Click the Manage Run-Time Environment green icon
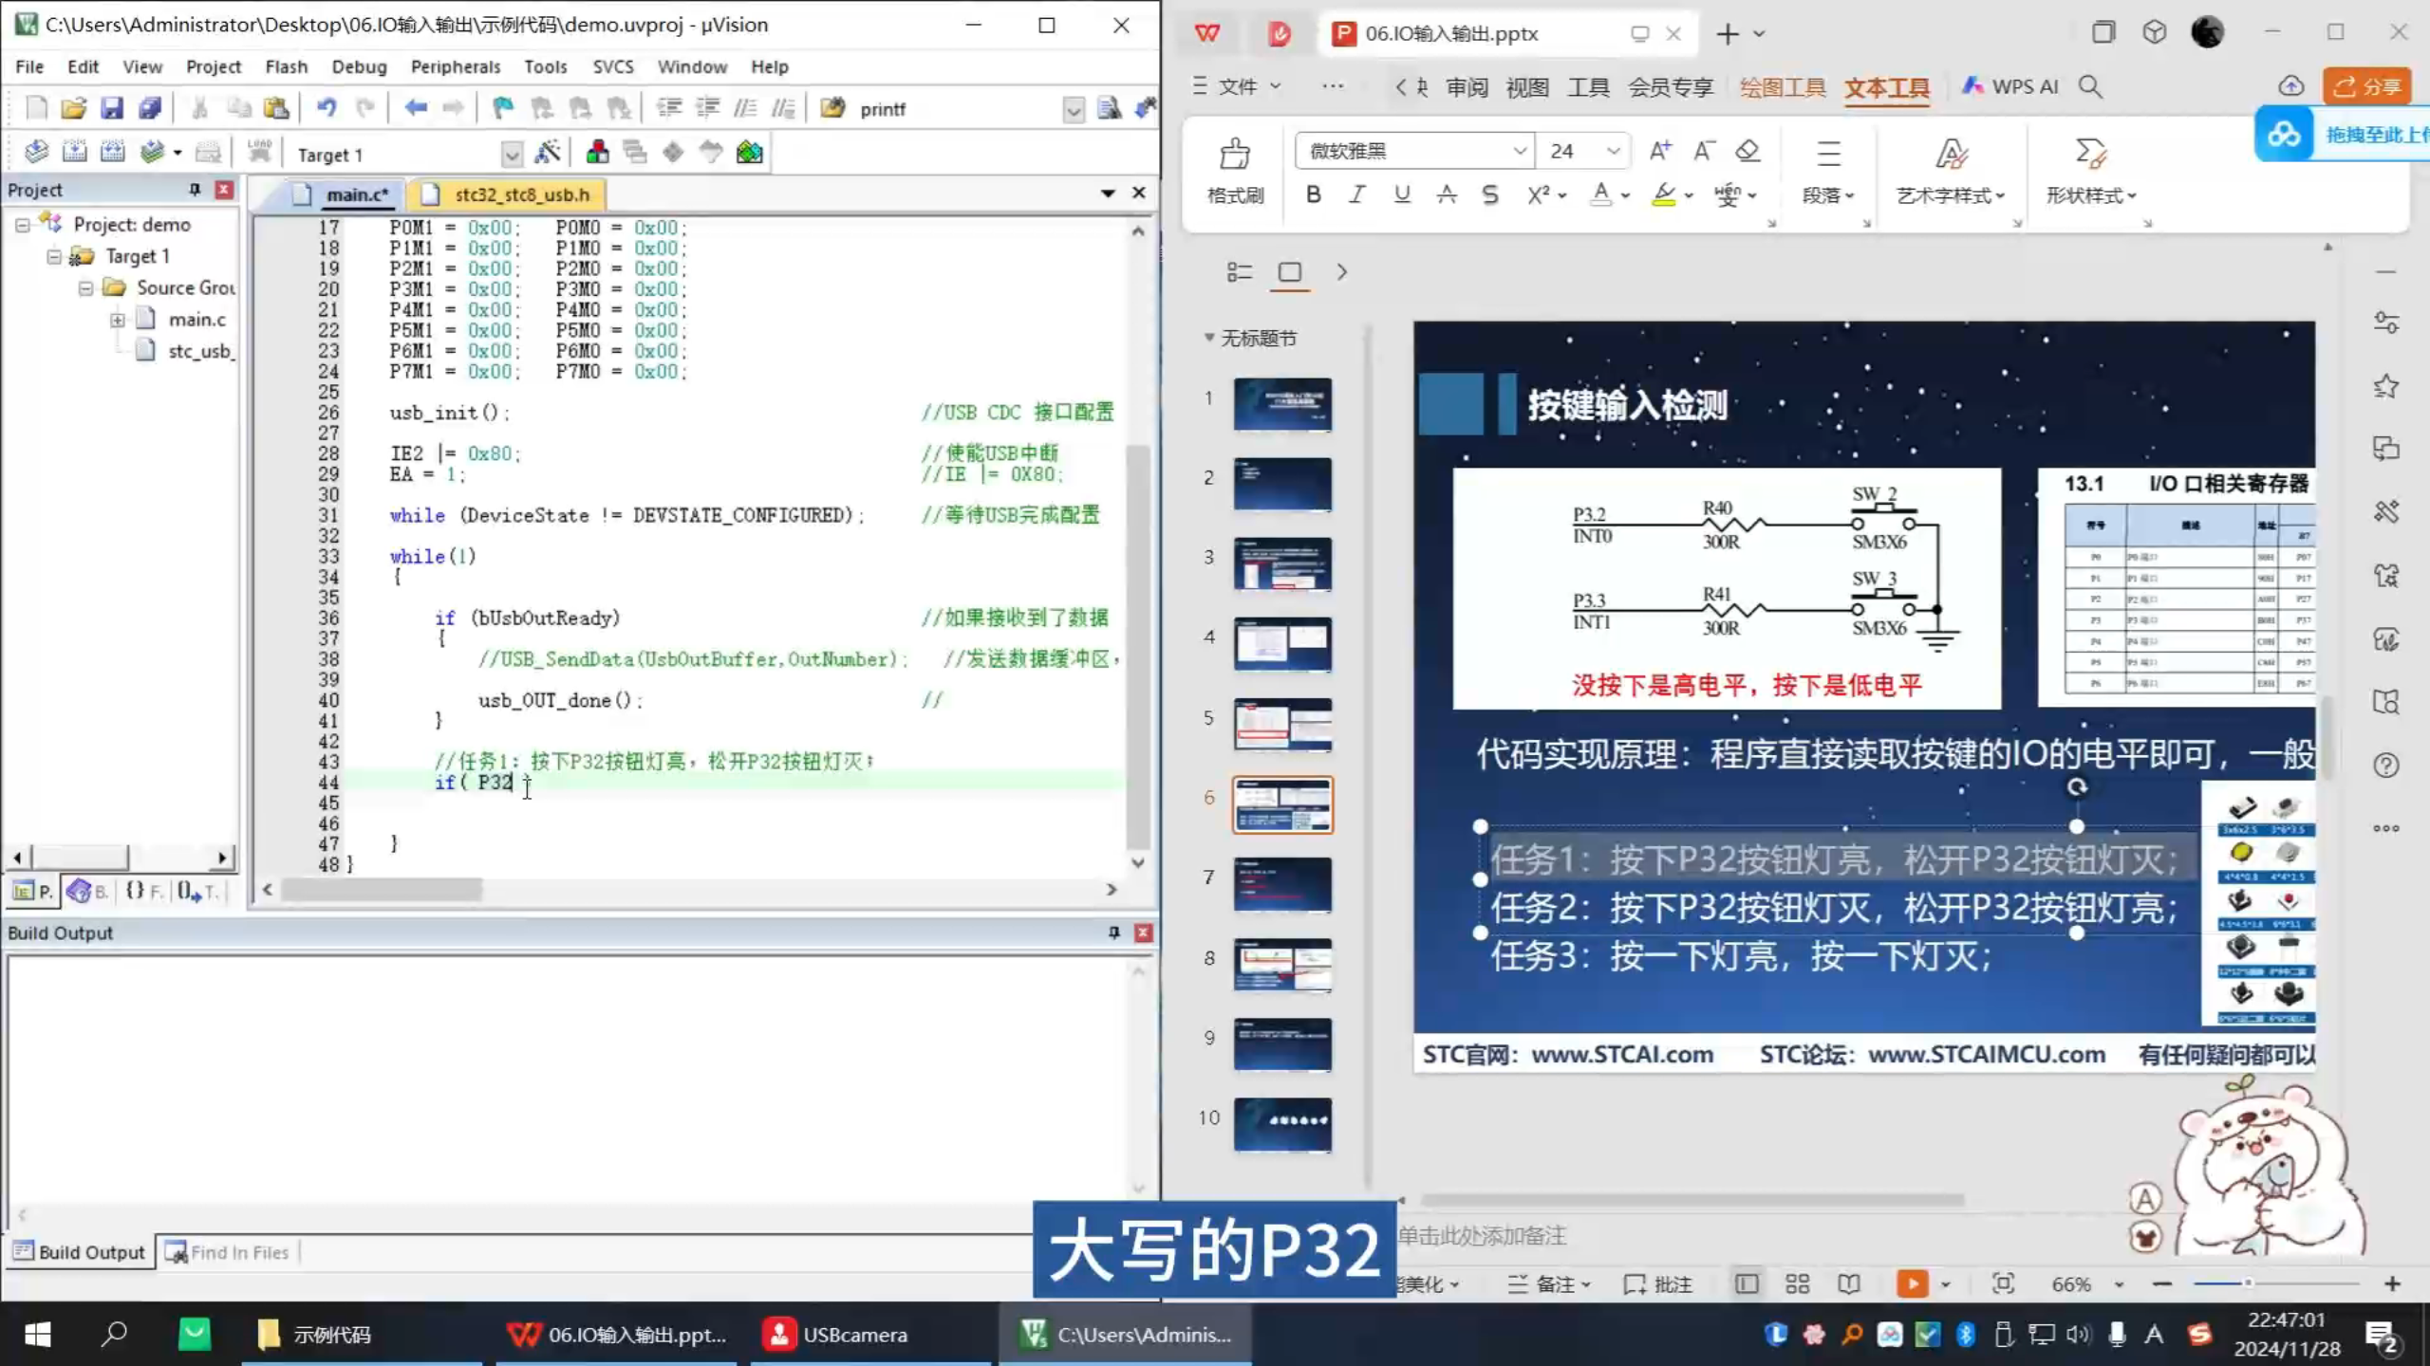Viewport: 2430px width, 1366px height. pos(750,153)
